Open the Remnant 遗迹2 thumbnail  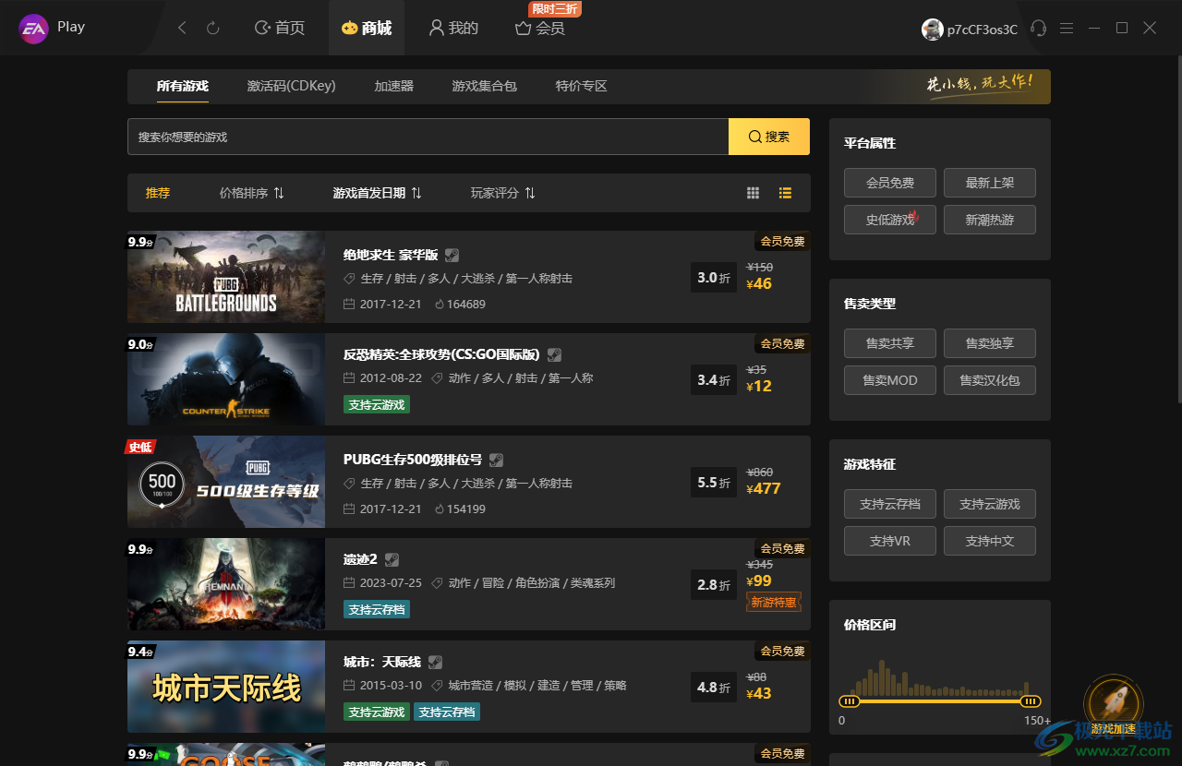click(x=226, y=584)
